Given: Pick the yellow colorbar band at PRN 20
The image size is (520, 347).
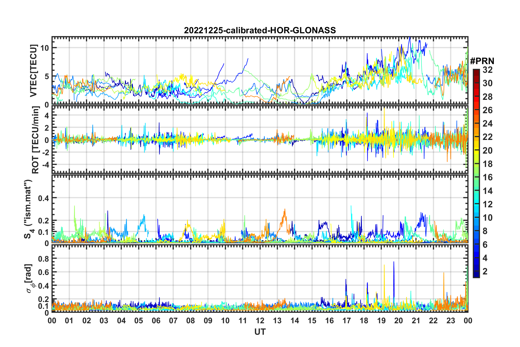Looking at the screenshot, I should point(476,150).
